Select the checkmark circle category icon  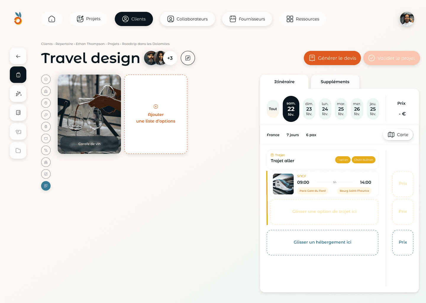(x=46, y=79)
